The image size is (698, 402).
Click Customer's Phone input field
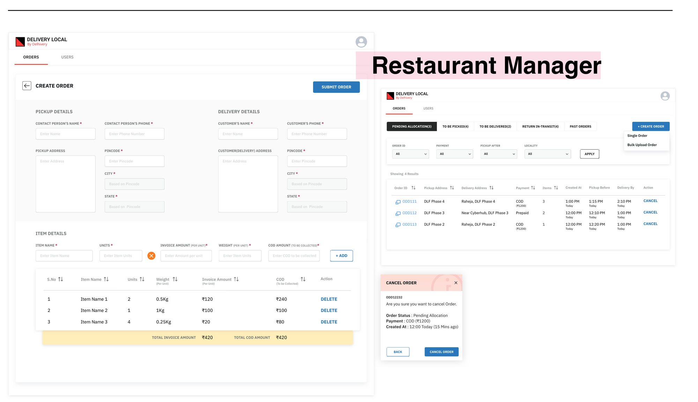tap(317, 134)
